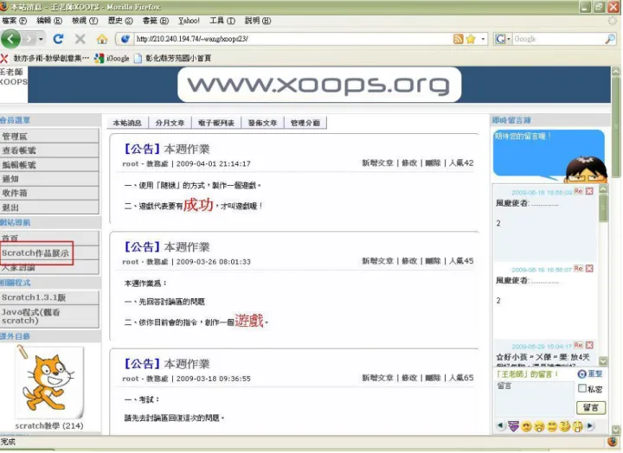Open the 檢視 (V) menu

(85, 20)
